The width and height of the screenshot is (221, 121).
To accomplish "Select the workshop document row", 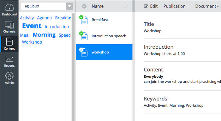I will [x=104, y=52].
